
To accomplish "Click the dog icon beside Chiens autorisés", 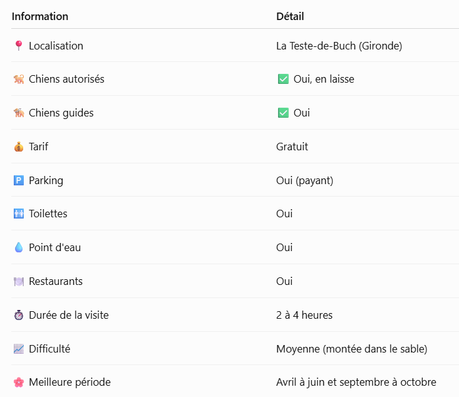I will (19, 79).
